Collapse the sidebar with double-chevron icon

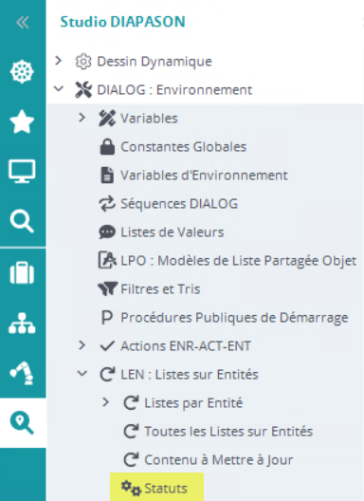(x=23, y=23)
